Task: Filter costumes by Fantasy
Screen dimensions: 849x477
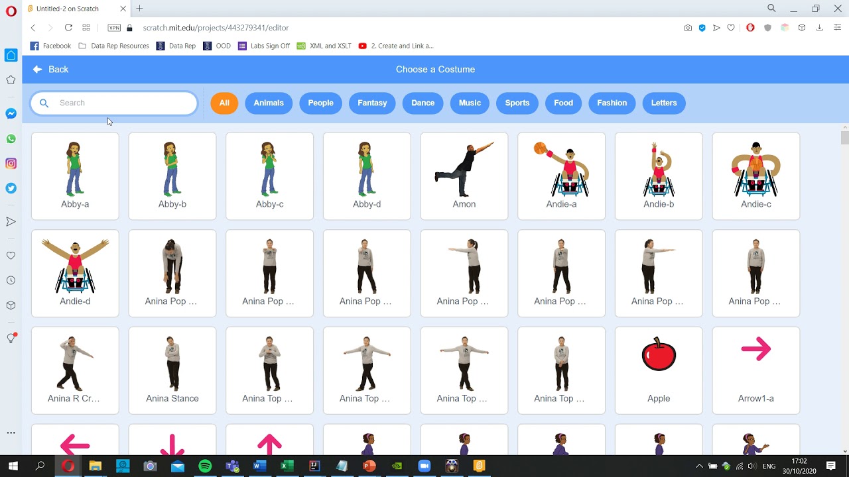Action: pos(372,103)
